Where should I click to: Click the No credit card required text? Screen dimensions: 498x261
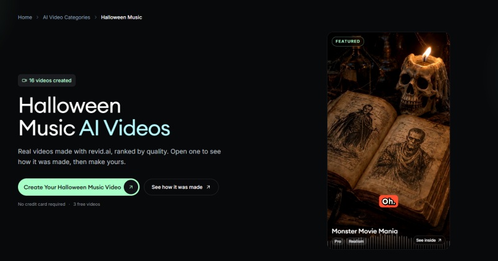point(42,204)
